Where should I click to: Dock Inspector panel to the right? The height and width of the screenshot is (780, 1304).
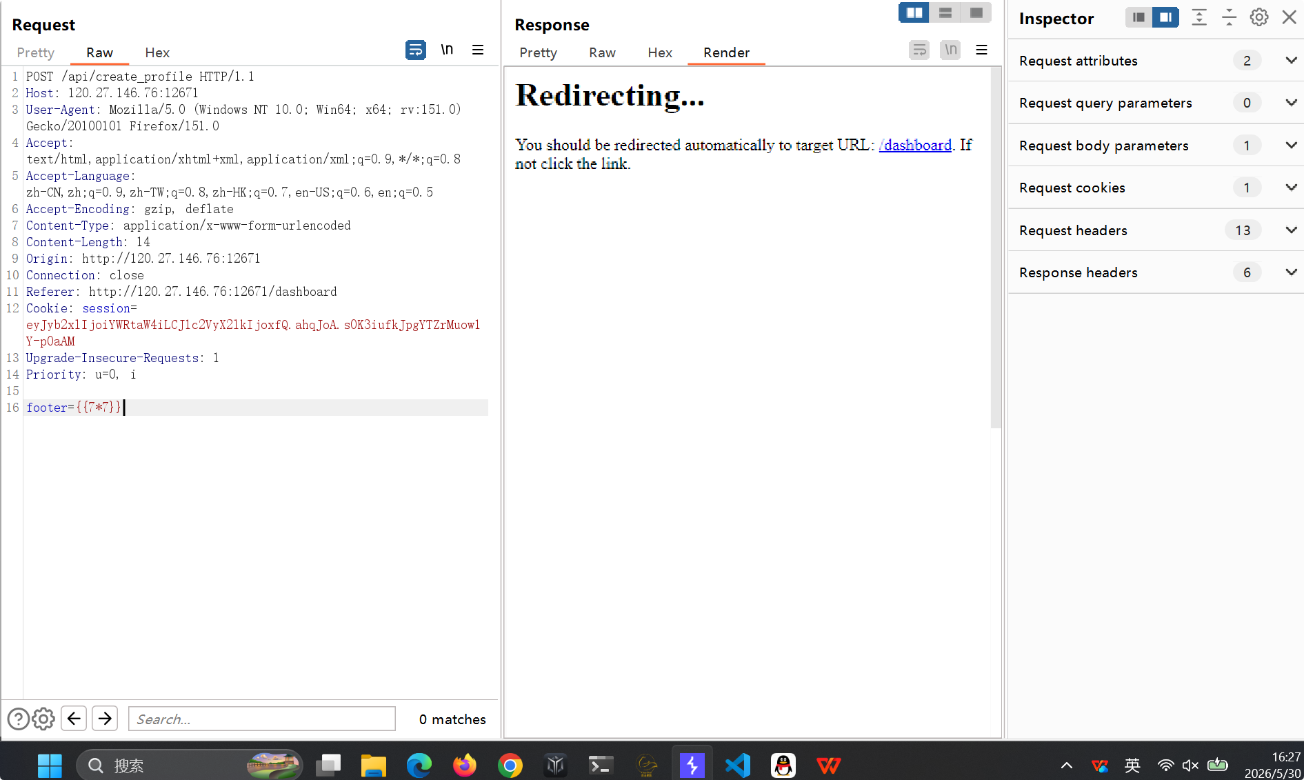tap(1165, 17)
